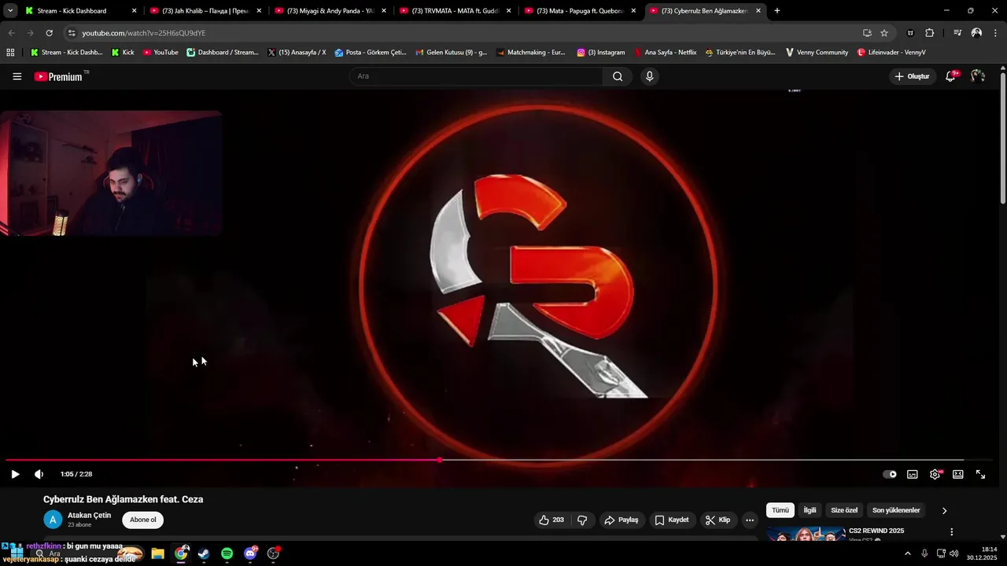
Task: Mute the video volume speaker icon
Action: pos(39,474)
